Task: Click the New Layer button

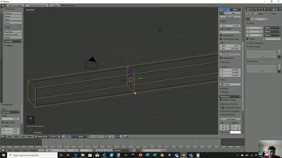Action: (230, 17)
